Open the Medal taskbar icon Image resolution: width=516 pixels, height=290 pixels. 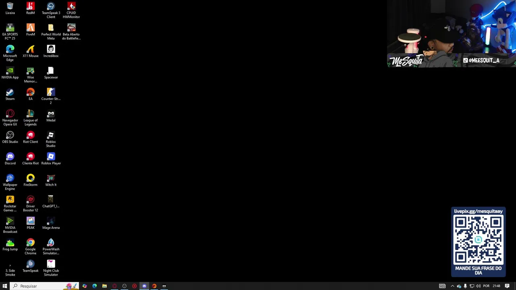click(164, 286)
